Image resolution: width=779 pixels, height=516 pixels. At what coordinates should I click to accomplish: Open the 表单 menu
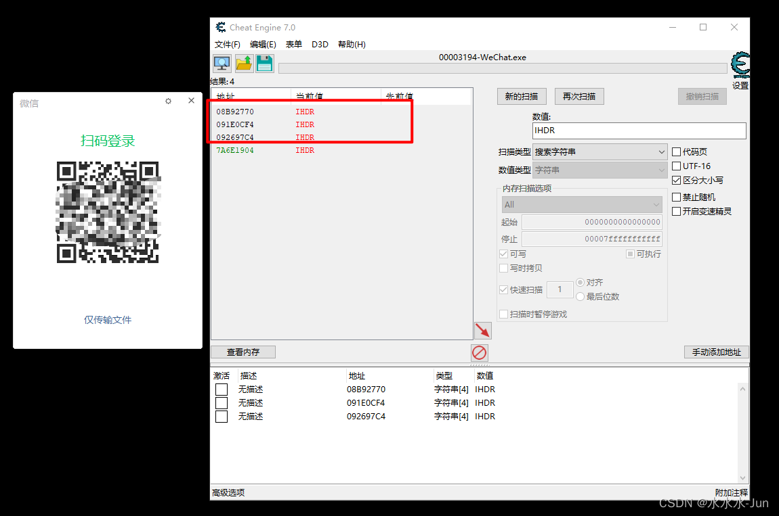pos(293,45)
